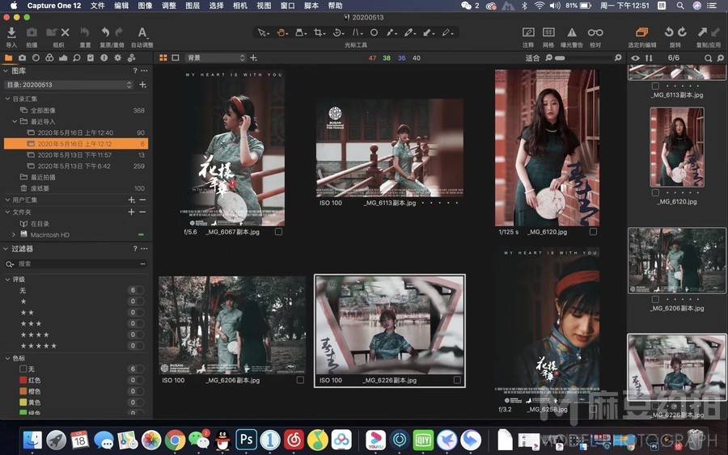Viewport: 728px width, 455px height.
Task: Click the Auto Adjust (自动调整) A icon
Action: click(142, 32)
